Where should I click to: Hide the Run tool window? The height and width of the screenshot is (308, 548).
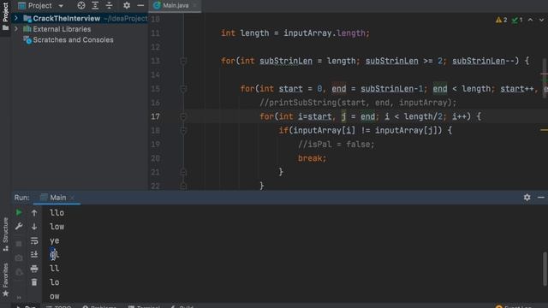(x=541, y=198)
